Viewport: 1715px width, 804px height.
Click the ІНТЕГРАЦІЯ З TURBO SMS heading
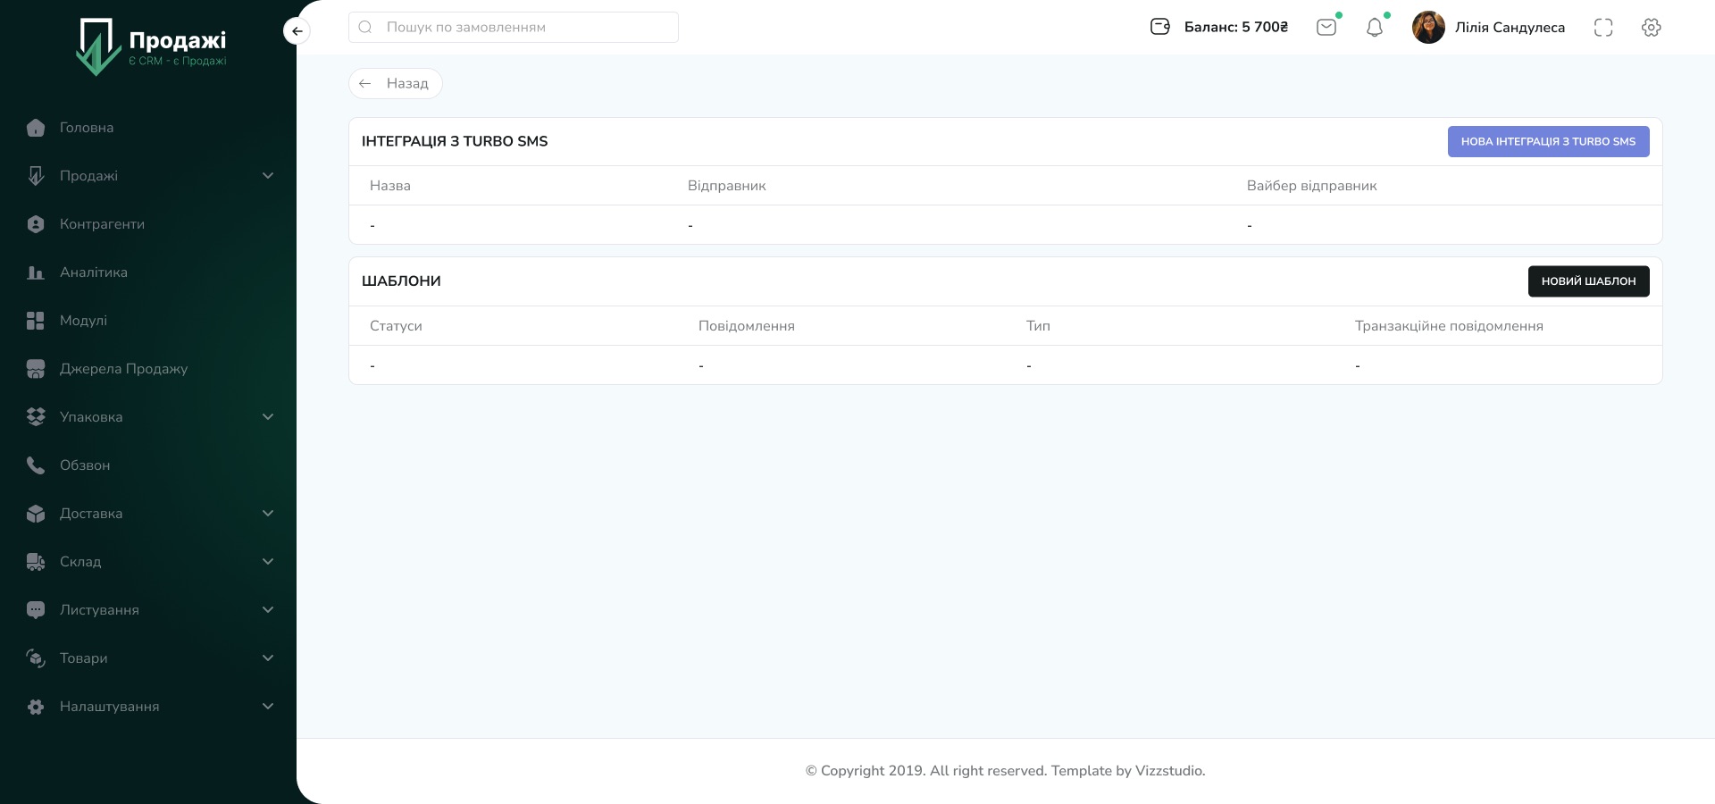455,141
